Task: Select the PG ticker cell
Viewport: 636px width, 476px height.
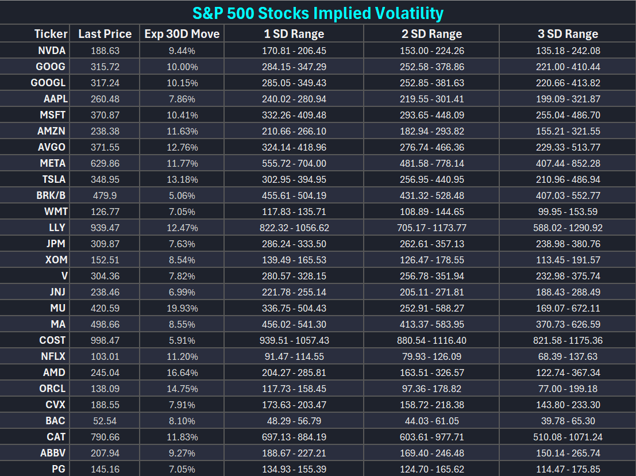Action: [x=59, y=469]
